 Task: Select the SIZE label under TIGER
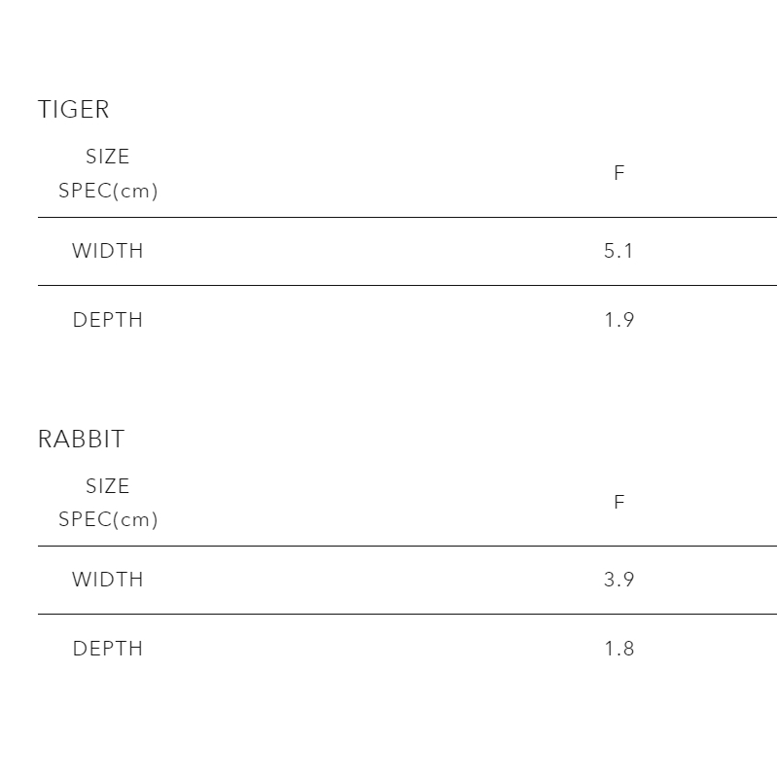[x=107, y=157]
